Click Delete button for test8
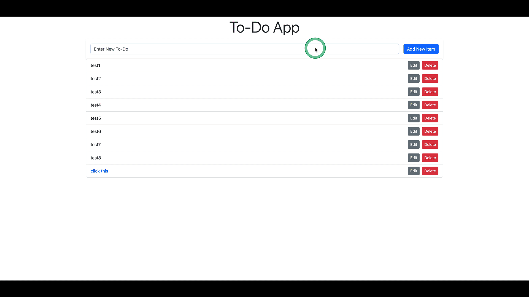The height and width of the screenshot is (297, 529). point(430,158)
